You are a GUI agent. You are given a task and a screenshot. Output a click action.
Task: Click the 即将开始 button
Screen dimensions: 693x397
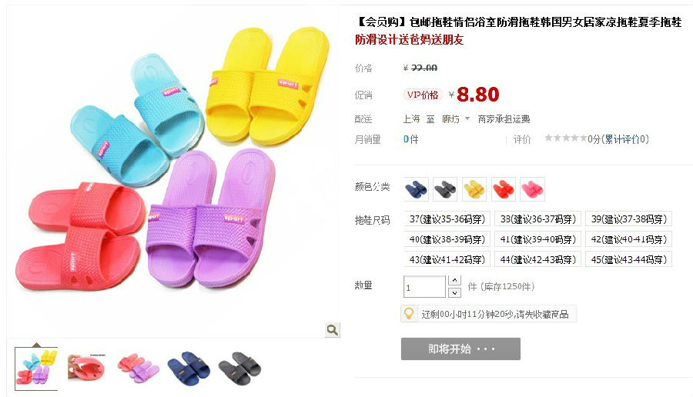pyautogui.click(x=460, y=349)
